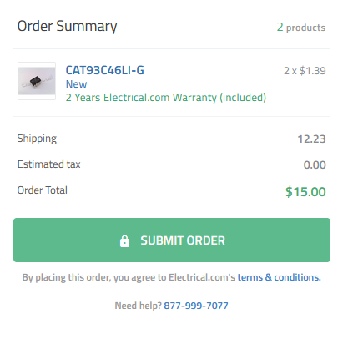Open the CAT93C46LI-G product link

[x=105, y=70]
